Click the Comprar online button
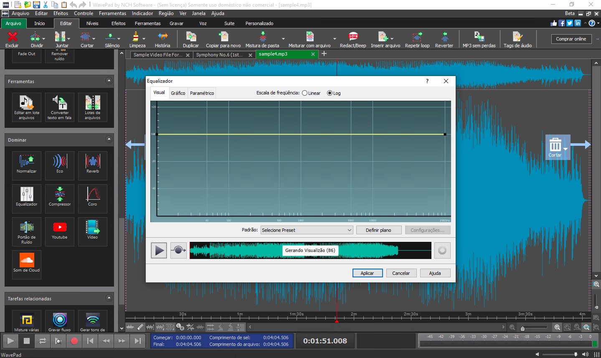 pos(571,38)
